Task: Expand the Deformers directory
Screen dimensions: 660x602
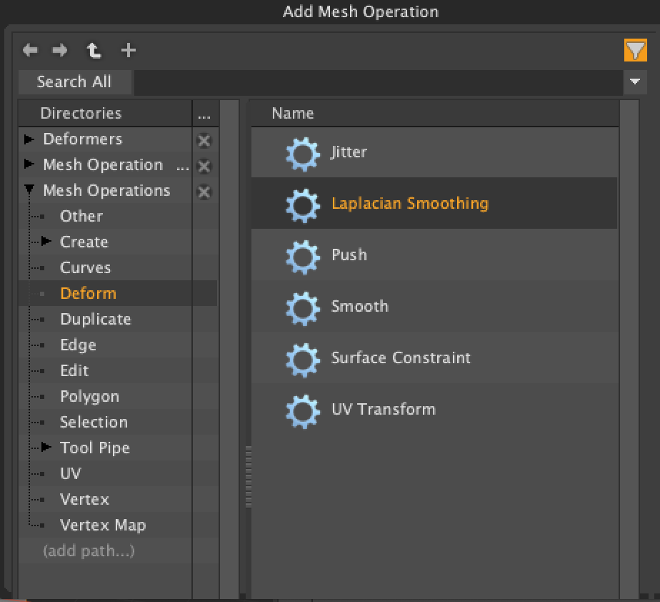Action: click(x=29, y=139)
